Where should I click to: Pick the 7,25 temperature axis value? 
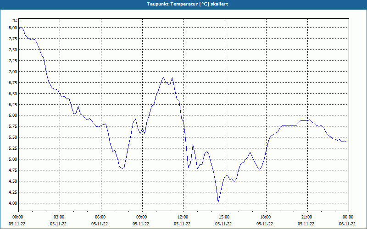[13, 61]
